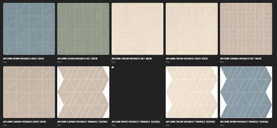Click the broken image icon for White Triangle

[113, 68]
